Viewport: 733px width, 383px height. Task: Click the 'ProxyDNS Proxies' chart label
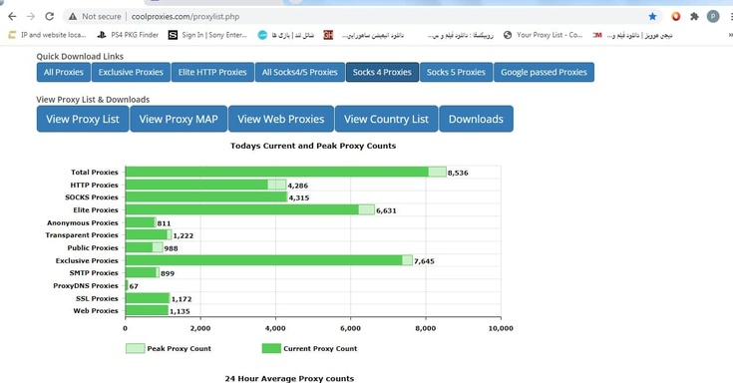86,285
